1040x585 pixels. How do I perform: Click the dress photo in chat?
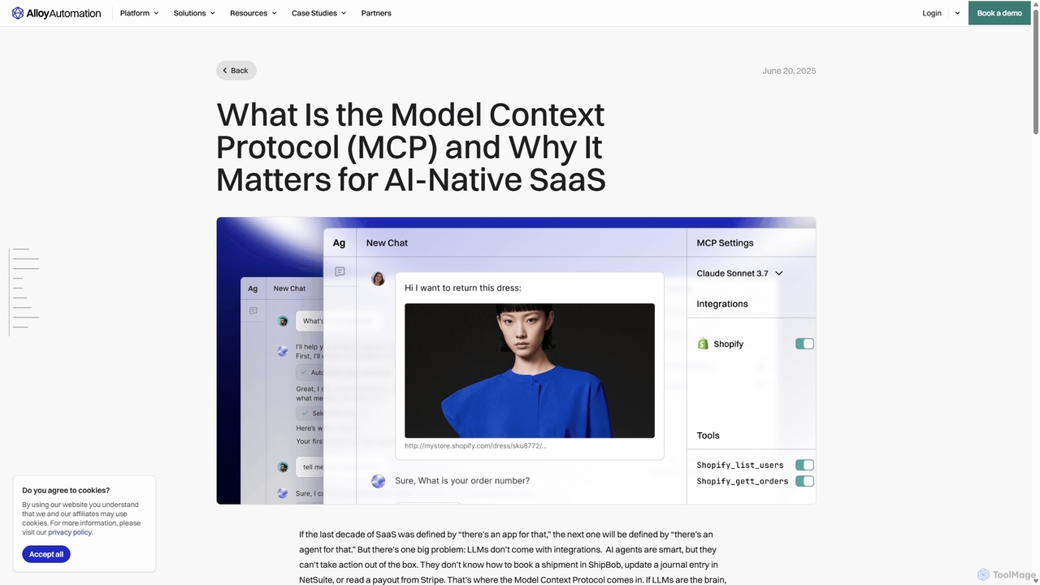click(530, 370)
